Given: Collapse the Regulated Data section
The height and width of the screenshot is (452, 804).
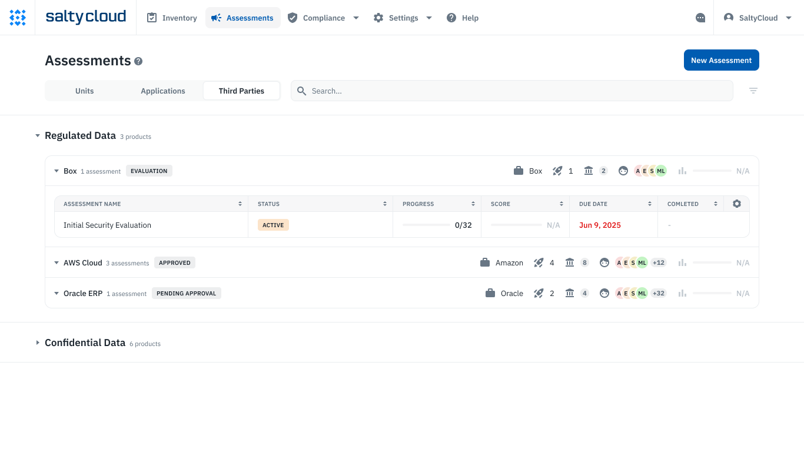Looking at the screenshot, I should 38,136.
